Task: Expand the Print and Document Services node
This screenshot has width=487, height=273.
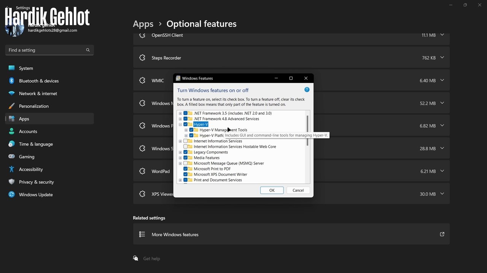Action: [x=180, y=180]
